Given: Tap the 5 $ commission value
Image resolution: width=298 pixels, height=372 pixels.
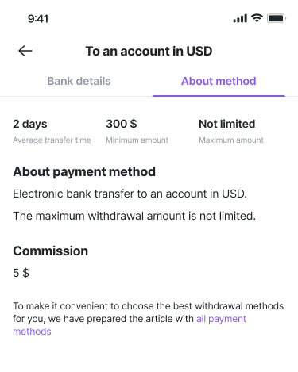Looking at the screenshot, I should 21,273.
